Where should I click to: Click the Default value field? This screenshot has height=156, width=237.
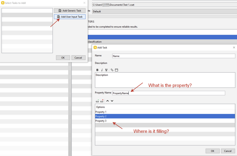[164, 11]
